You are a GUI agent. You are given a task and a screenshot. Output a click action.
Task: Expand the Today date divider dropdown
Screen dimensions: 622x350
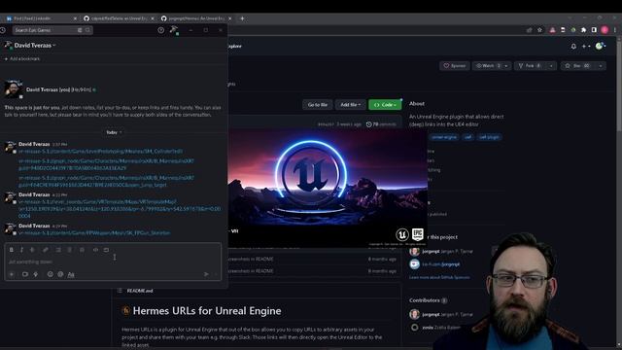click(114, 132)
